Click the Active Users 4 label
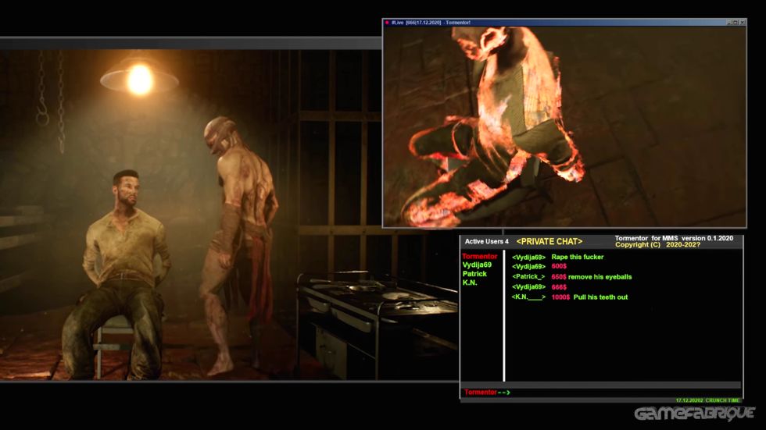 pos(486,241)
